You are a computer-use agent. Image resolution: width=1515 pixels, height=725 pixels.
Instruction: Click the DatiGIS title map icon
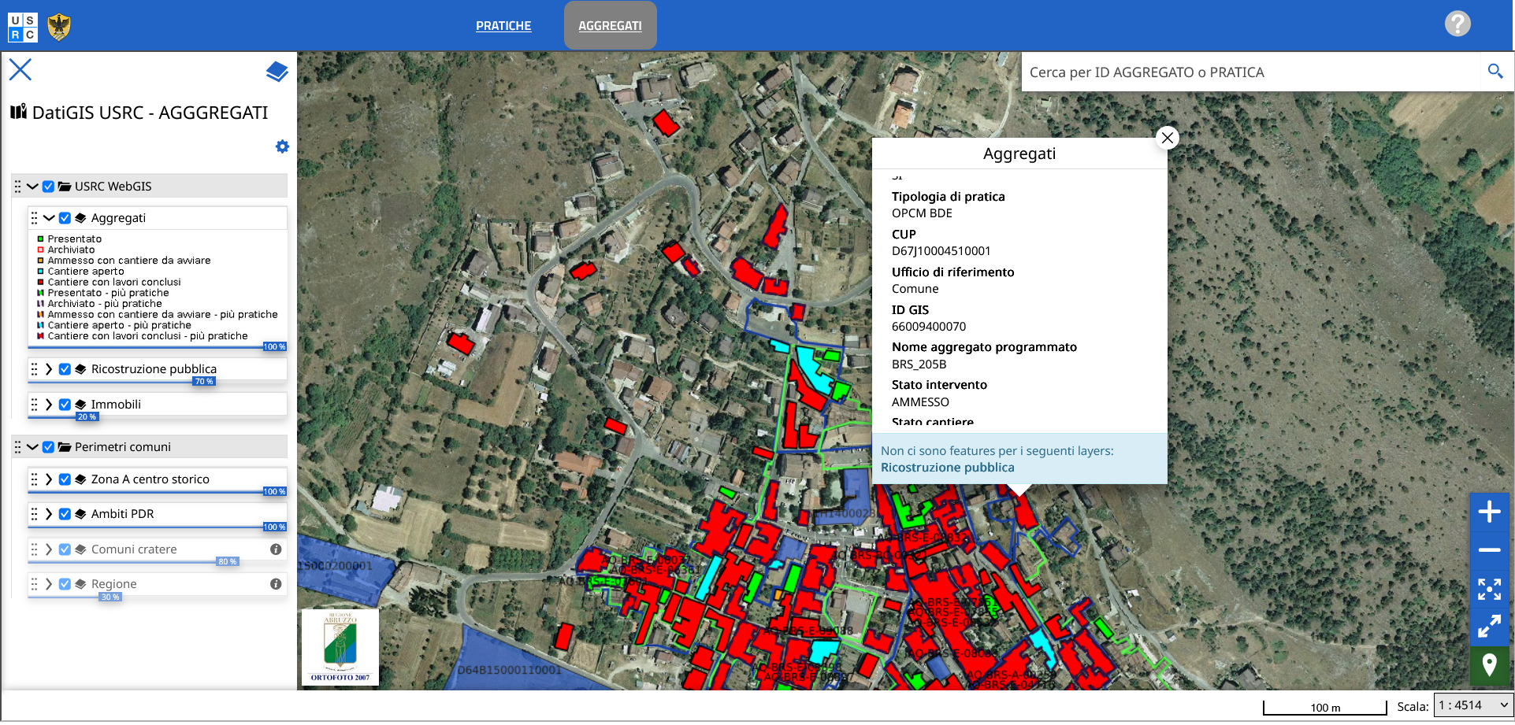(x=19, y=112)
